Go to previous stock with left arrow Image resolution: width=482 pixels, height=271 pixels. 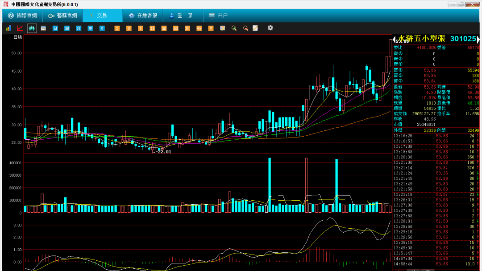394,40
